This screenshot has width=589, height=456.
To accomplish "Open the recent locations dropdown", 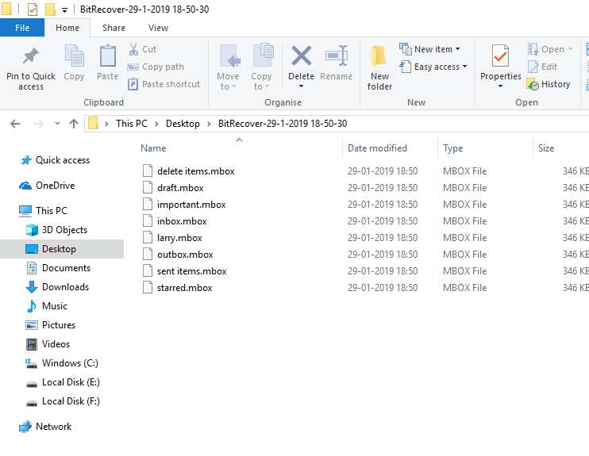I will [57, 124].
